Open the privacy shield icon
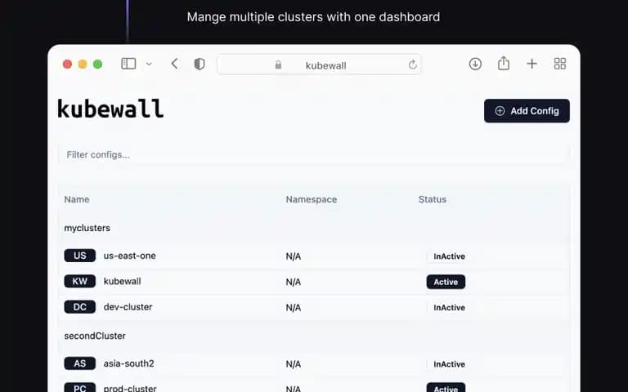This screenshot has height=392, width=628. pyautogui.click(x=200, y=64)
